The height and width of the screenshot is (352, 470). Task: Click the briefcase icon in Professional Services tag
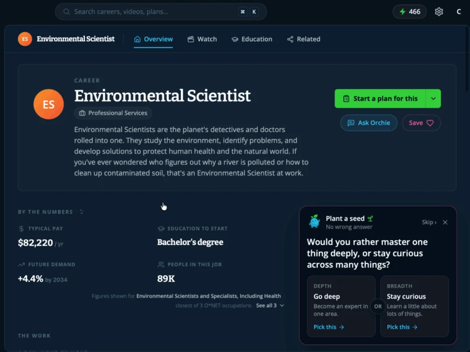[x=82, y=113]
